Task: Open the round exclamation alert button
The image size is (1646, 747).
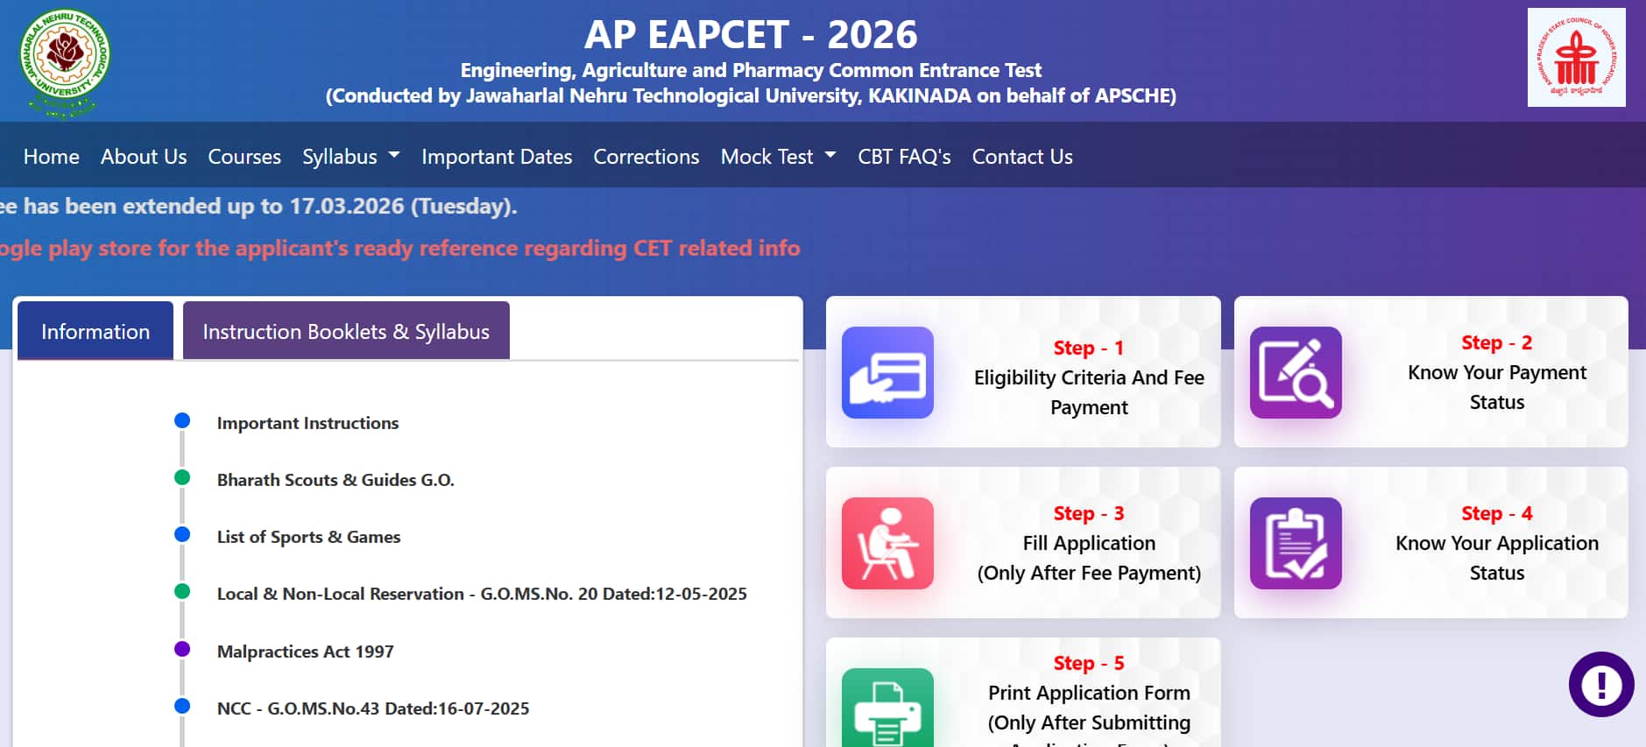Action: 1601,684
